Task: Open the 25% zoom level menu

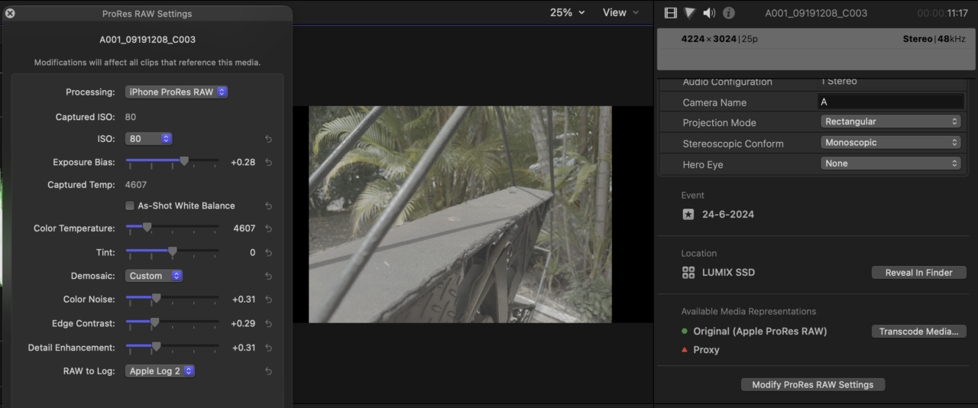Action: pyautogui.click(x=567, y=12)
